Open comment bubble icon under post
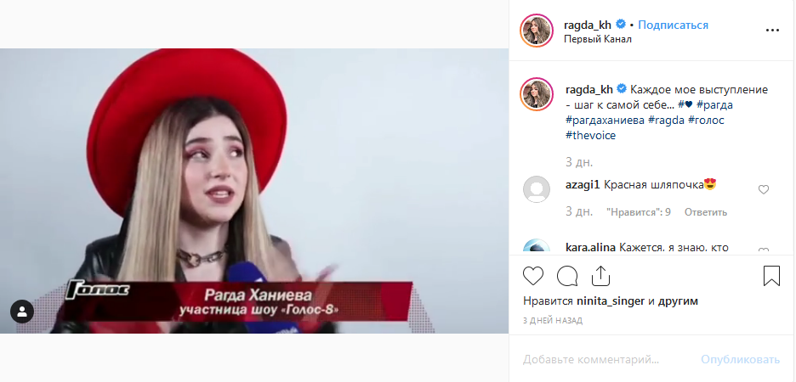 pyautogui.click(x=567, y=276)
